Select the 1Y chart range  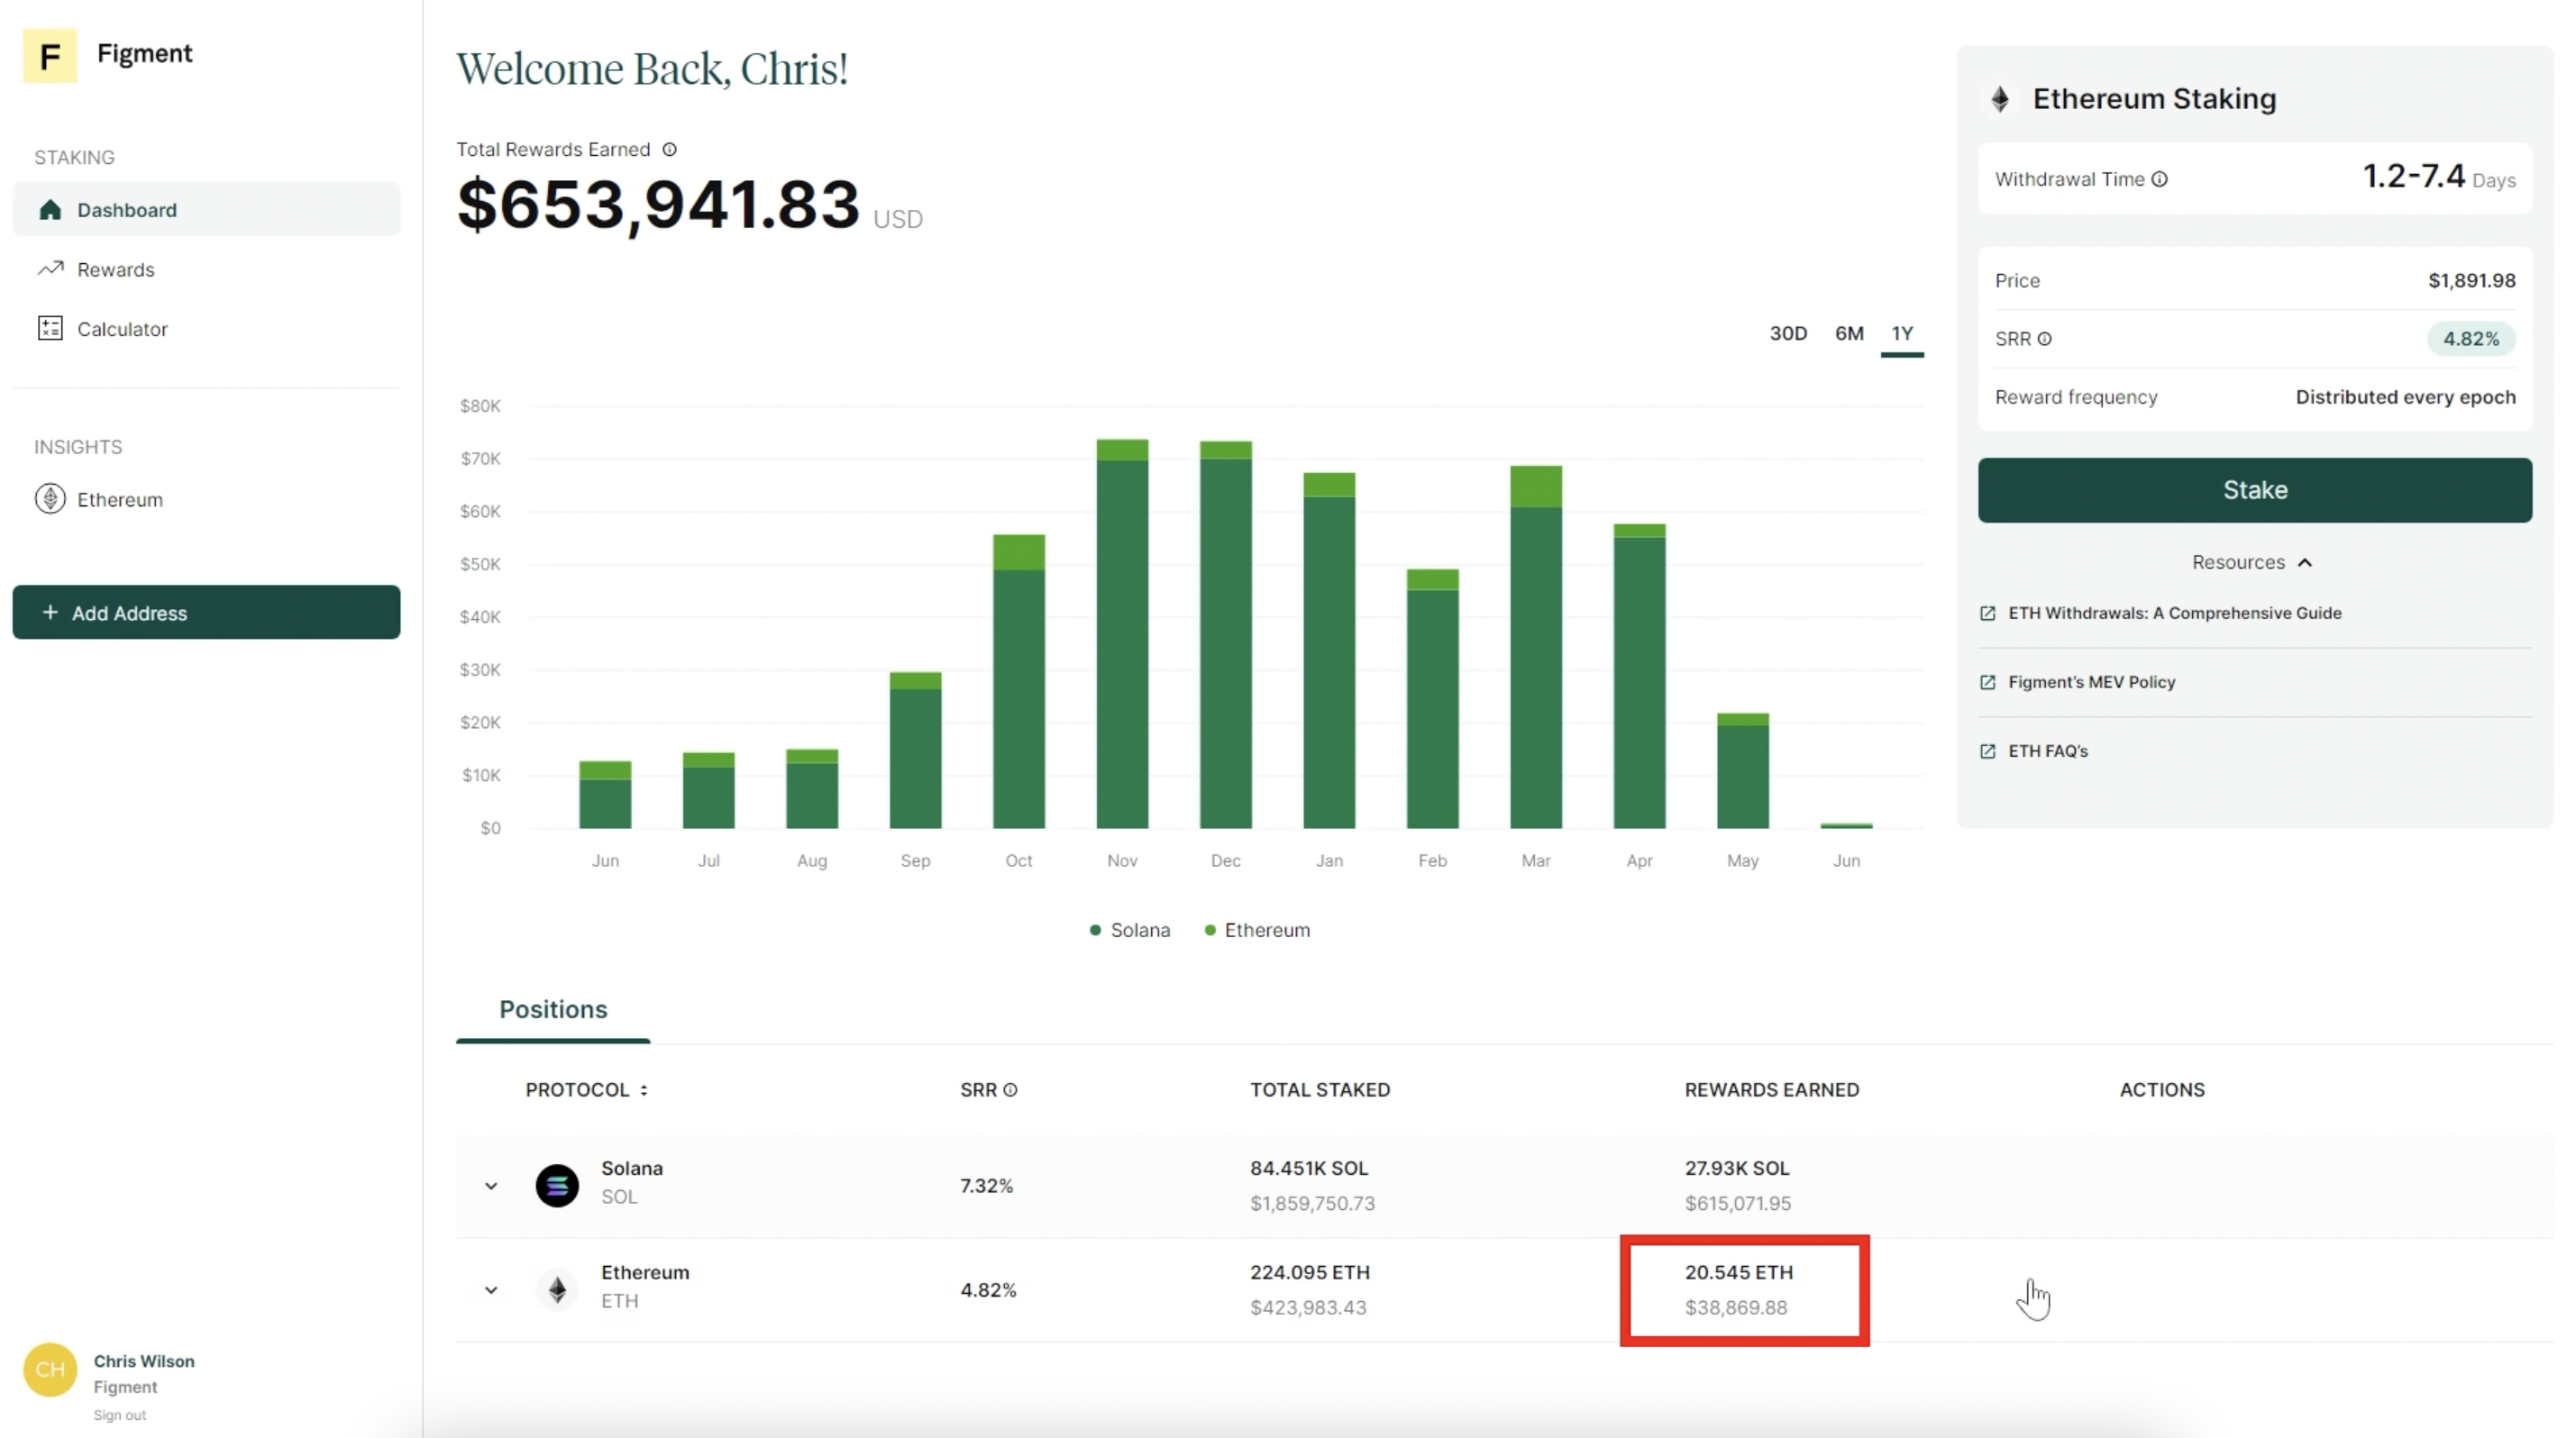1901,333
